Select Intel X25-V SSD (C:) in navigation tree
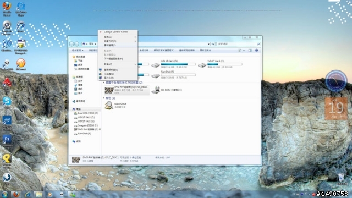Screen dimensions: 352x198 [86, 113]
